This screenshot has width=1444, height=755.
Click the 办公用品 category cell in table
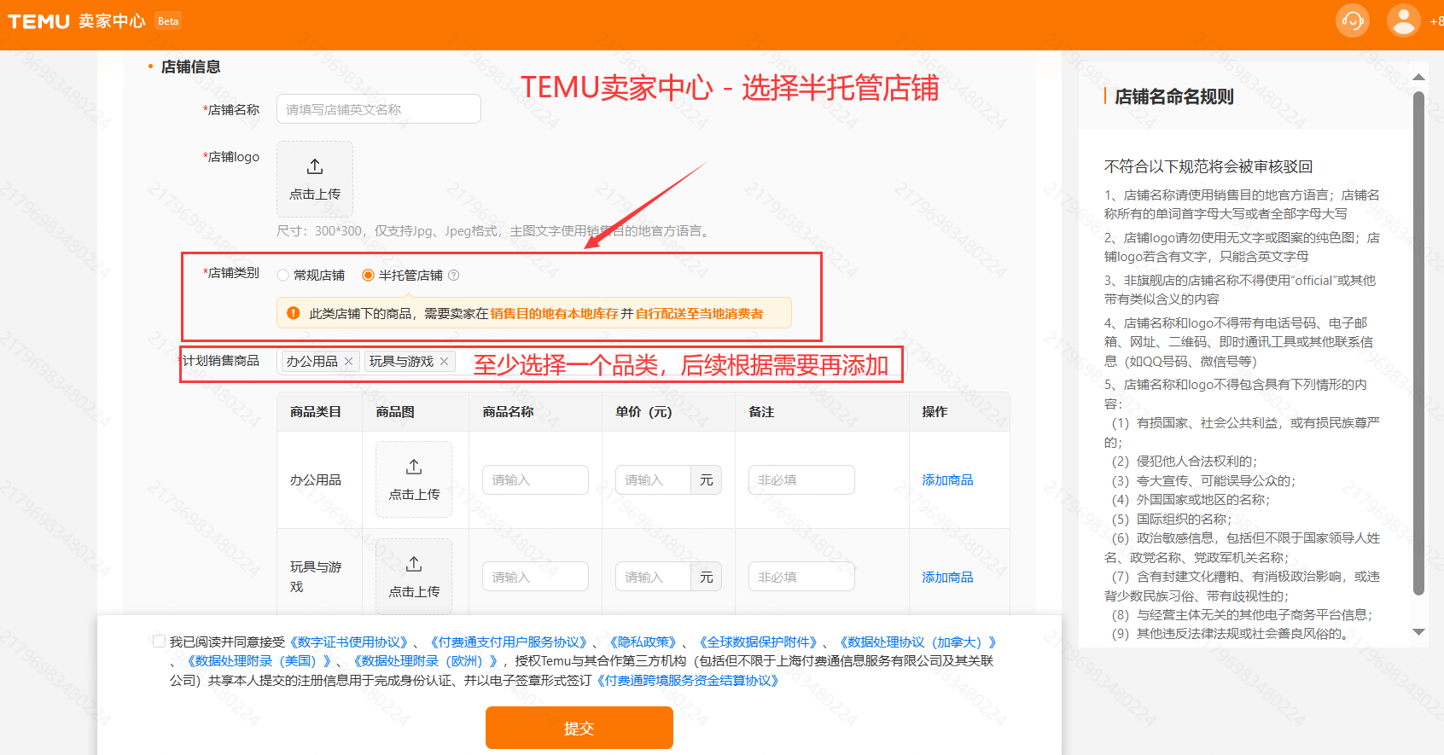click(x=316, y=480)
